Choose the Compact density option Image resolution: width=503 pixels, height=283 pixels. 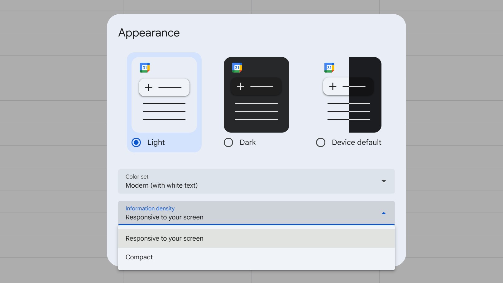point(139,257)
